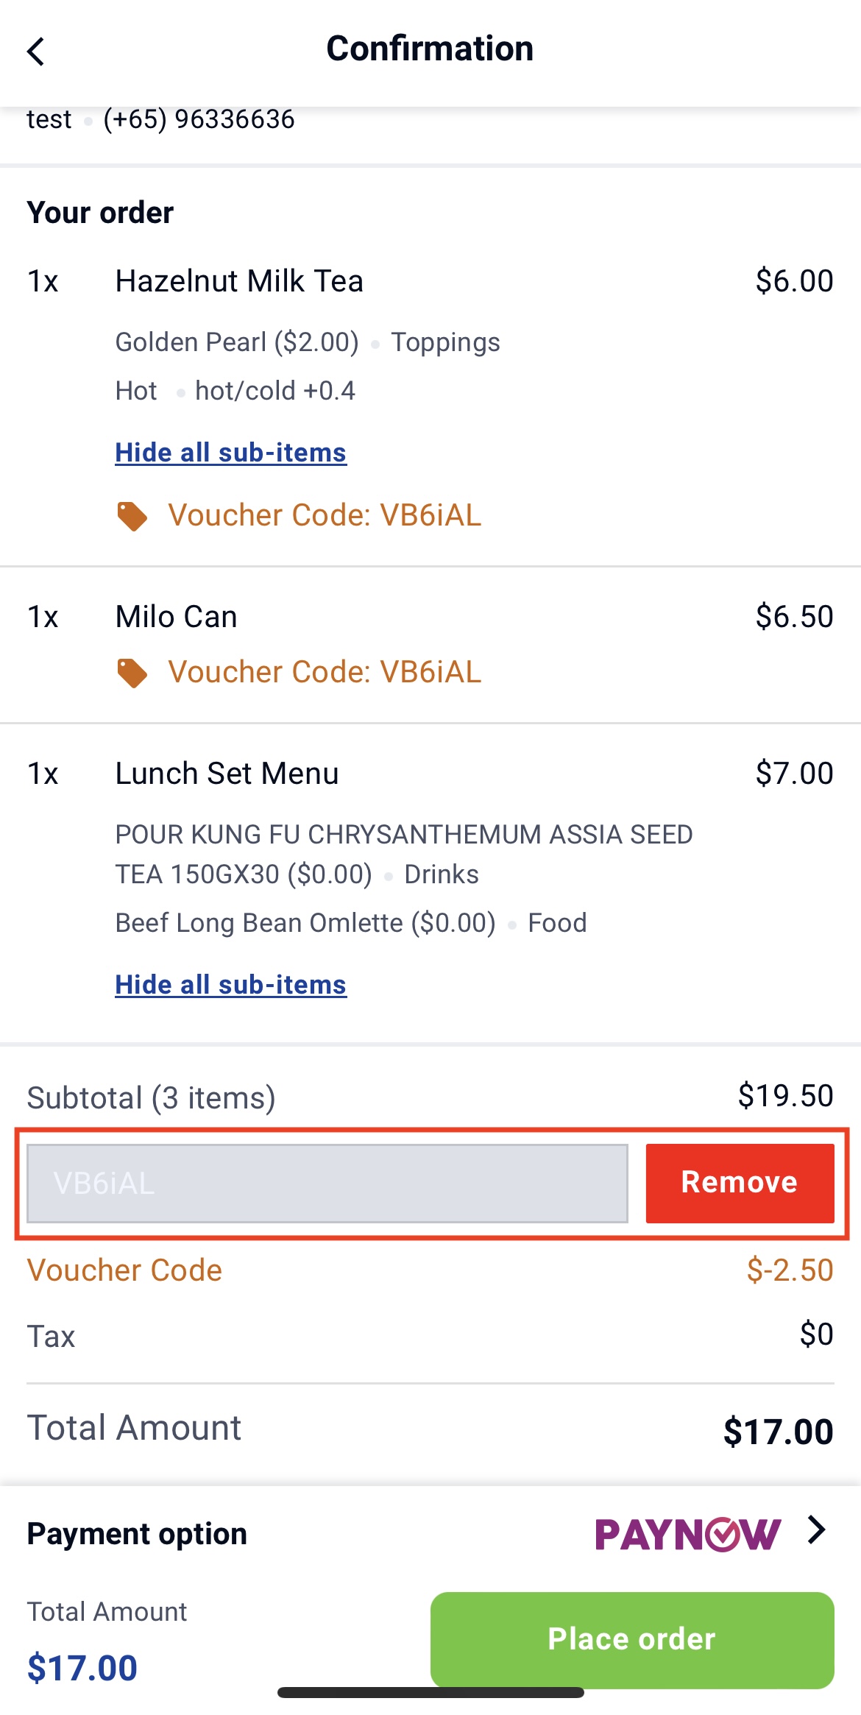Click the Voucher Code text under Hazelnut Milk Tea
This screenshot has width=861, height=1715.
pos(325,515)
